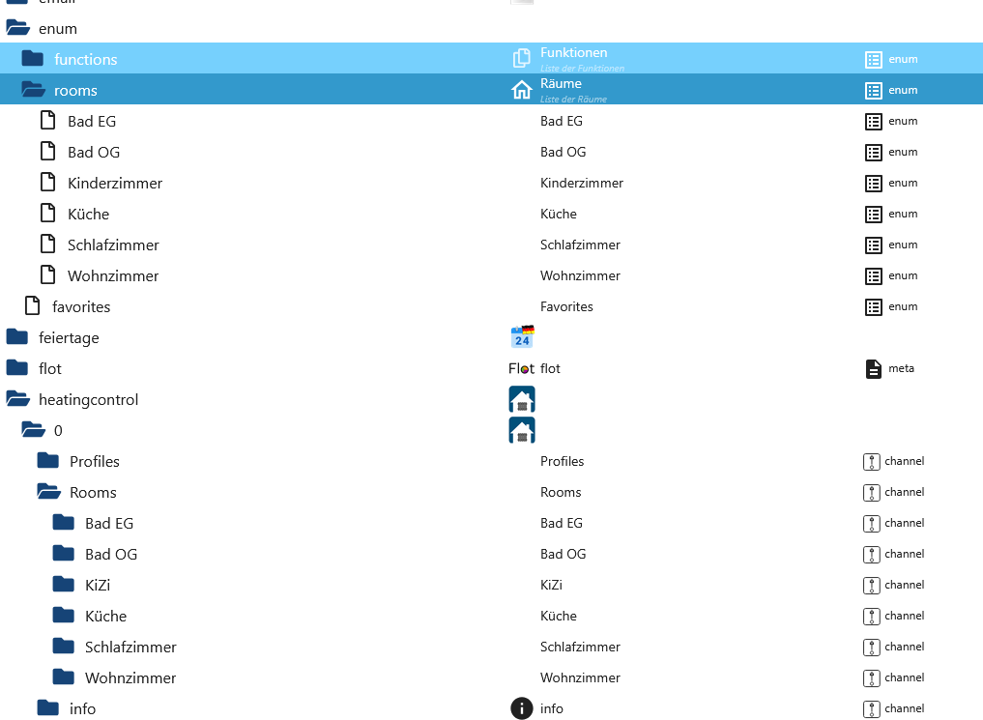Expand the flot folder
The width and height of the screenshot is (983, 720).
[x=17, y=368]
